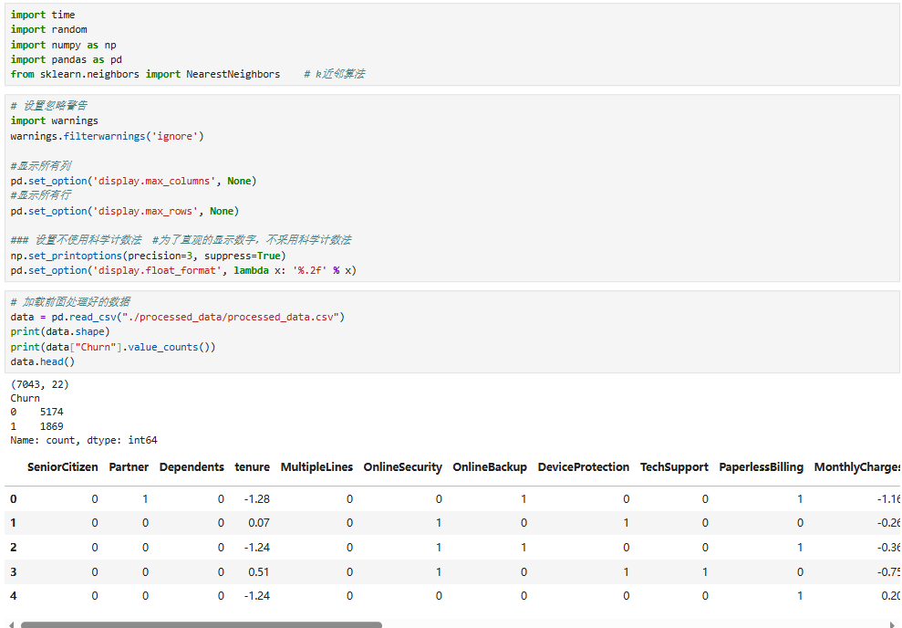
Task: Click the 'display.max_columns' string
Action: [x=153, y=182]
